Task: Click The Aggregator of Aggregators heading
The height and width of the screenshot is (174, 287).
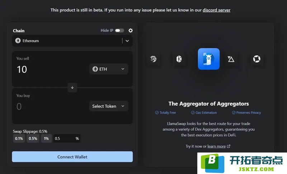Action: click(x=209, y=104)
